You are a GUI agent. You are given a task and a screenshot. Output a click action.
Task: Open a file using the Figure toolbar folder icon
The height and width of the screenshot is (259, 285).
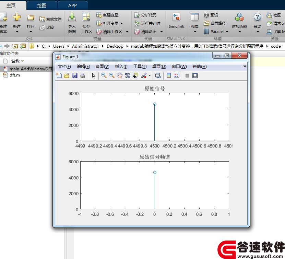(x=67, y=75)
